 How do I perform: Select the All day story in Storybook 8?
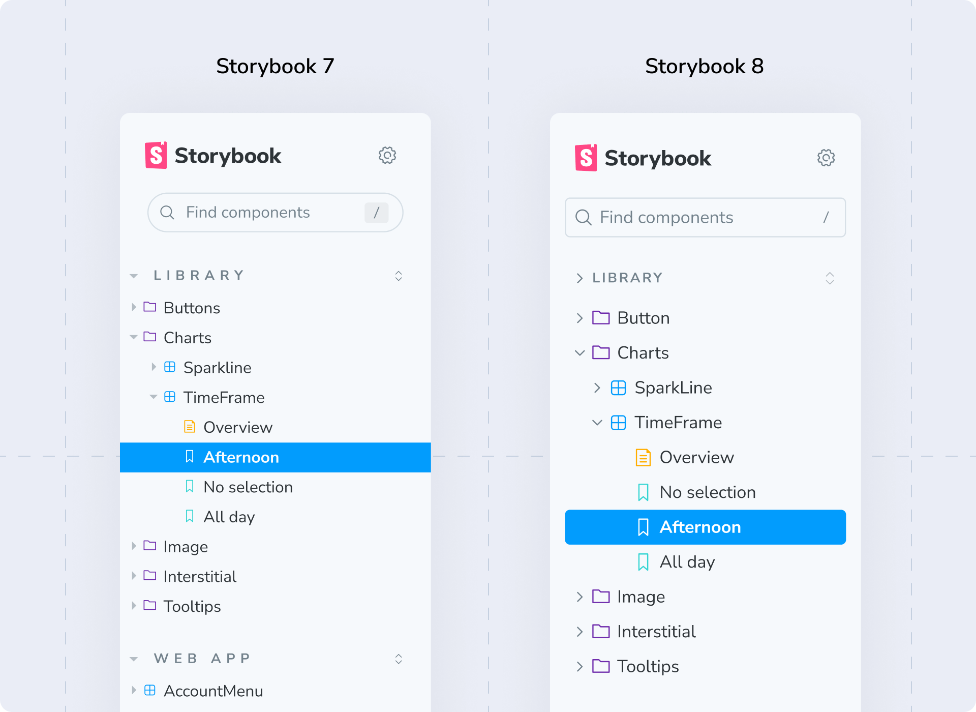(x=686, y=561)
